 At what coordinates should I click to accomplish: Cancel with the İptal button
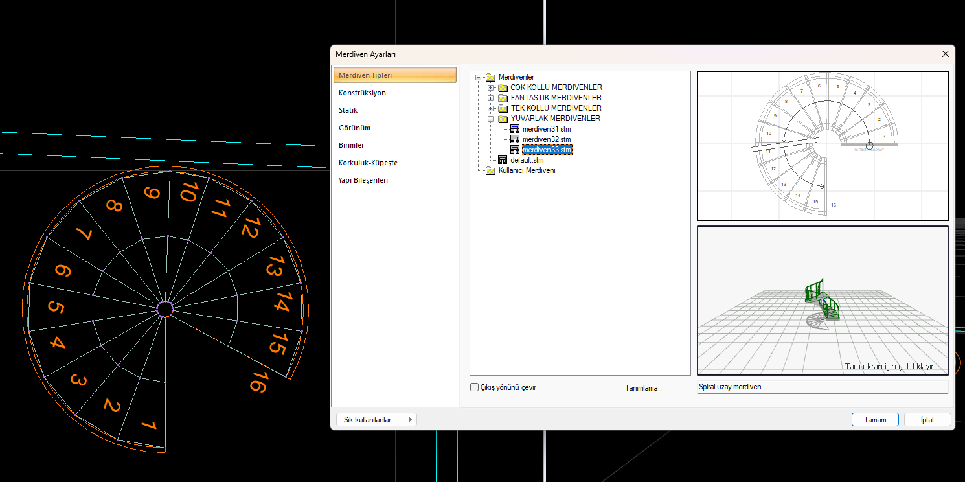(x=927, y=420)
